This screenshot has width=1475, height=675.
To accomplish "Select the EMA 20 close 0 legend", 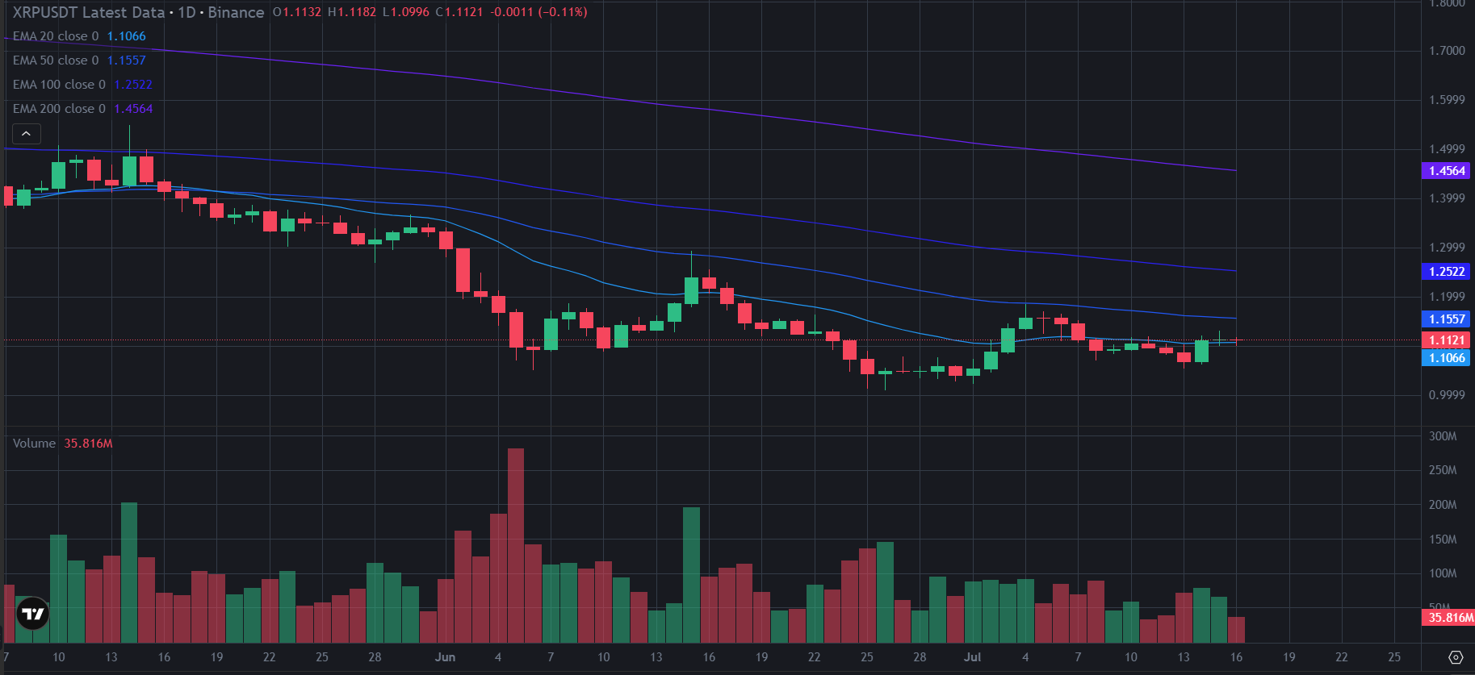I will point(56,36).
